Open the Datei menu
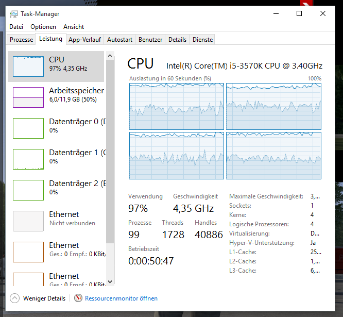Image resolution: width=343 pixels, height=317 pixels. click(x=16, y=27)
